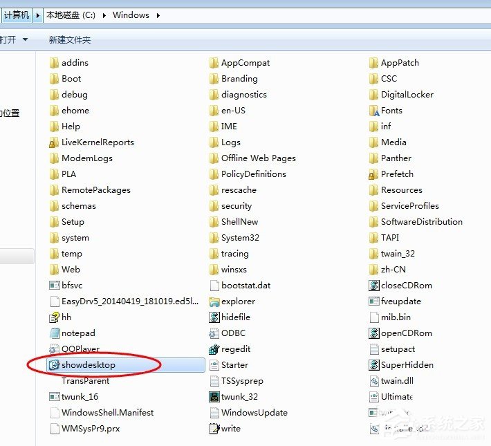491x446 pixels.
Task: Click 本地磁盘 (C:) breadcrumb segment
Action: point(71,15)
